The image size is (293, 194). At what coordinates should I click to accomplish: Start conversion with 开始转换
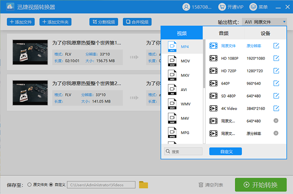click(261, 185)
